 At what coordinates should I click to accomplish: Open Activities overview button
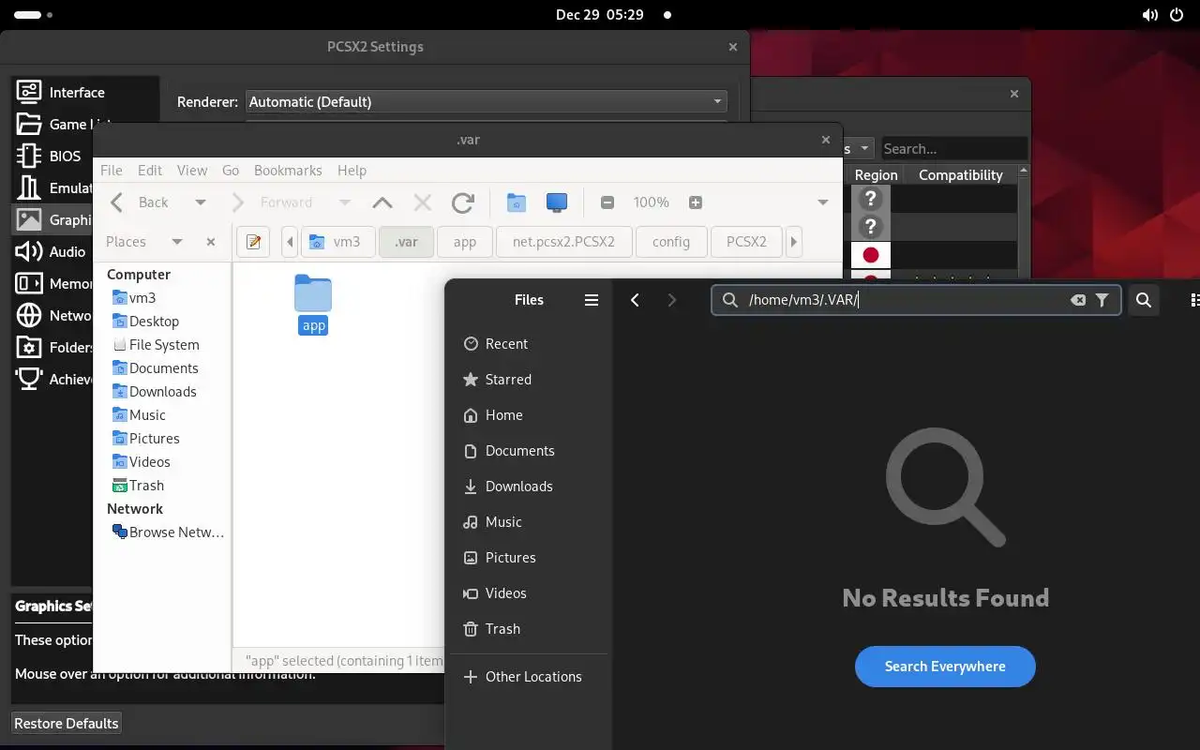pyautogui.click(x=34, y=15)
